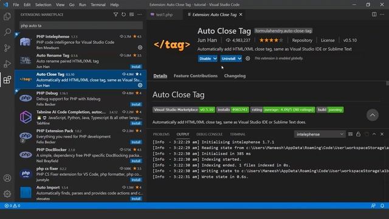
Task: Install the Auto Import extension
Action: [x=136, y=199]
